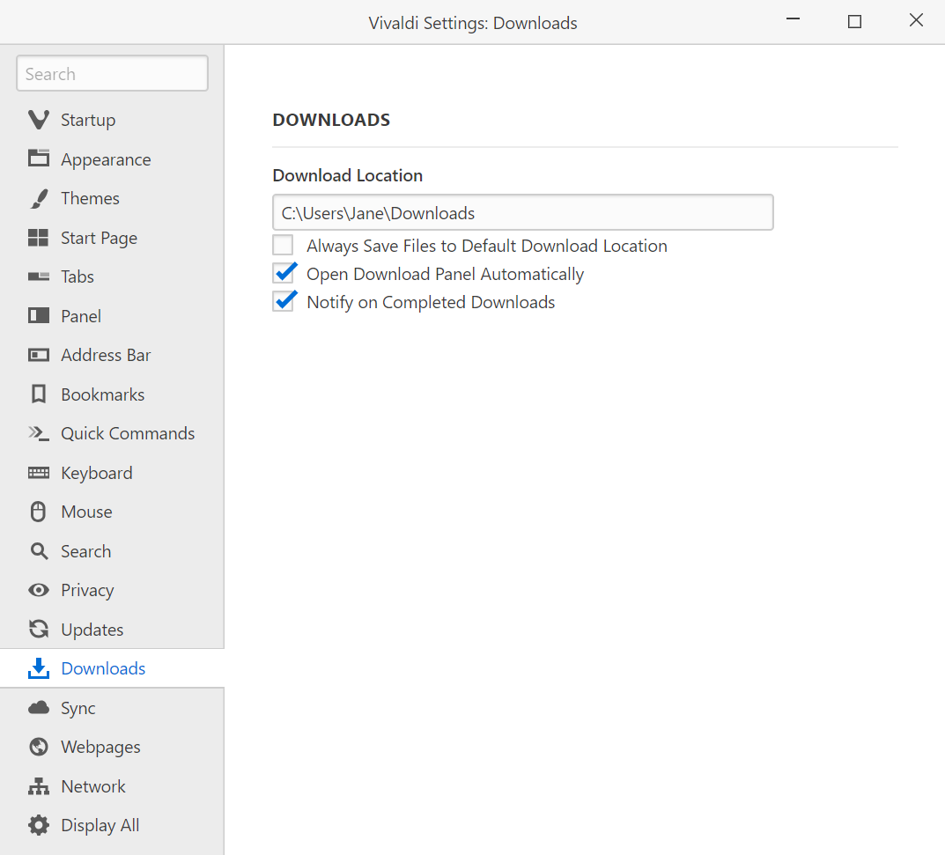The width and height of the screenshot is (945, 855).
Task: Choose Display All settings
Action: (x=100, y=825)
